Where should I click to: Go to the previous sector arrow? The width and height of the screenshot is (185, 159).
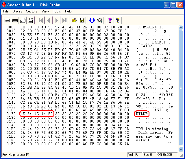49,20
